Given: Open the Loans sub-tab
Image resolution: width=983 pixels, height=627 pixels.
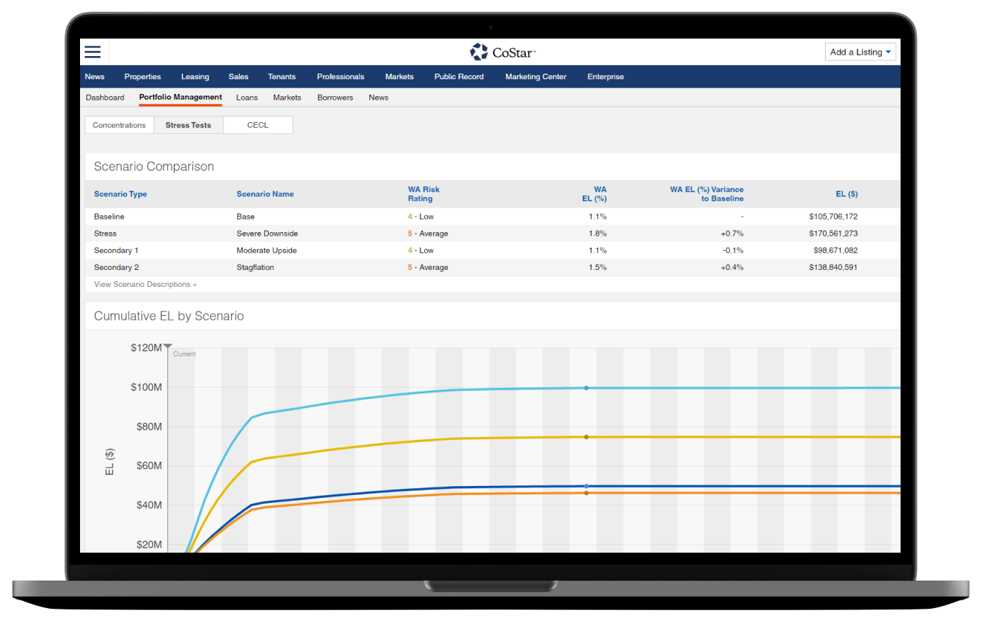Looking at the screenshot, I should [x=246, y=97].
